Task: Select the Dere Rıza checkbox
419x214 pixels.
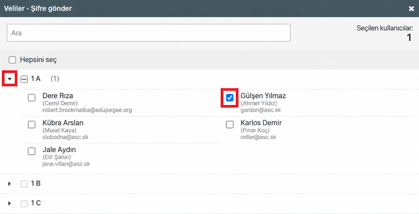Action: click(31, 98)
